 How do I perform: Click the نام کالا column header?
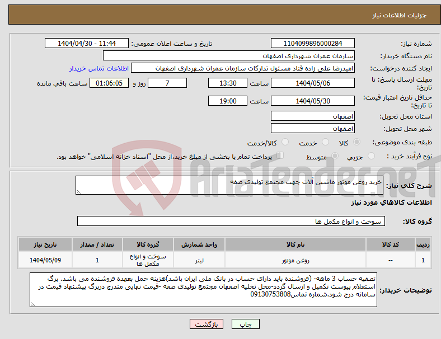tap(295, 244)
